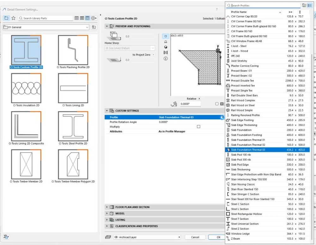
Task: Choose Steel Universal Section from profile list
Action: pos(245,224)
